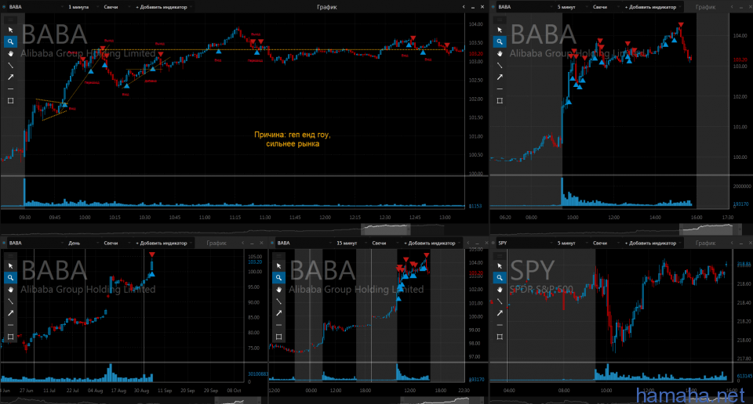Pick the hand pan tool in the 5-minute BABA chart
Screen dimensions: 753x404
pyautogui.click(x=500, y=53)
